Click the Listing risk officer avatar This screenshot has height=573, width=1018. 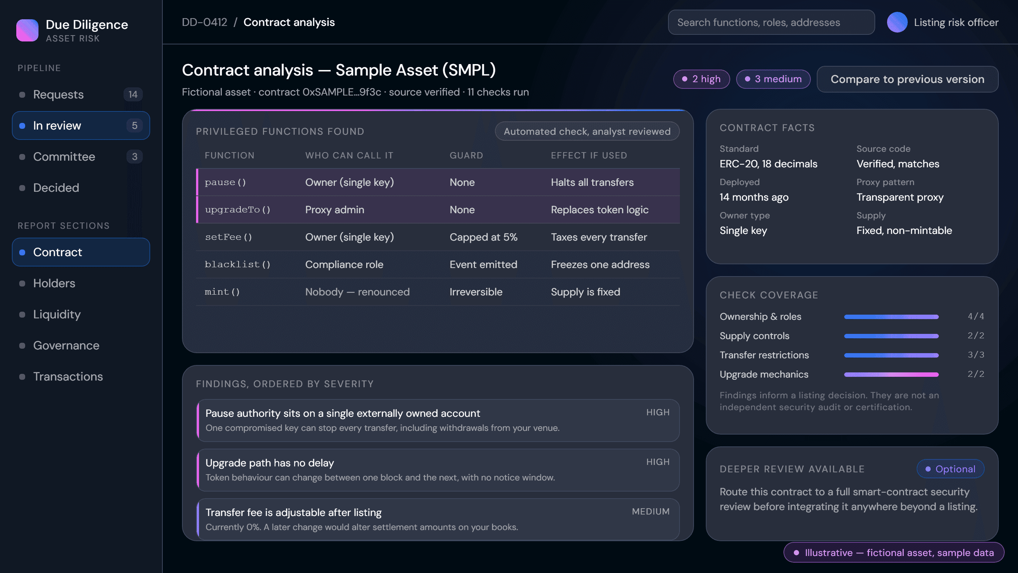[897, 22]
